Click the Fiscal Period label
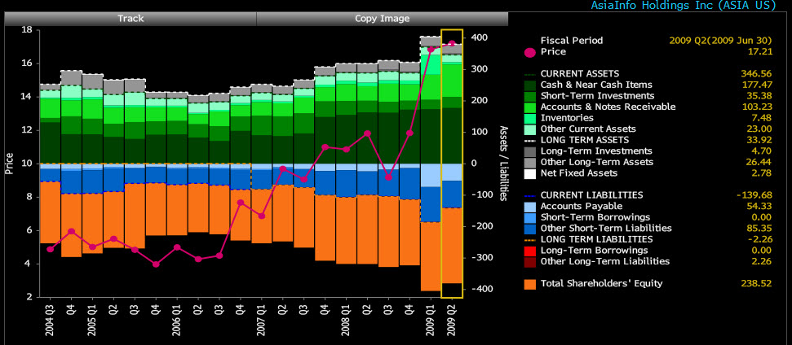This screenshot has width=792, height=345. click(x=572, y=41)
